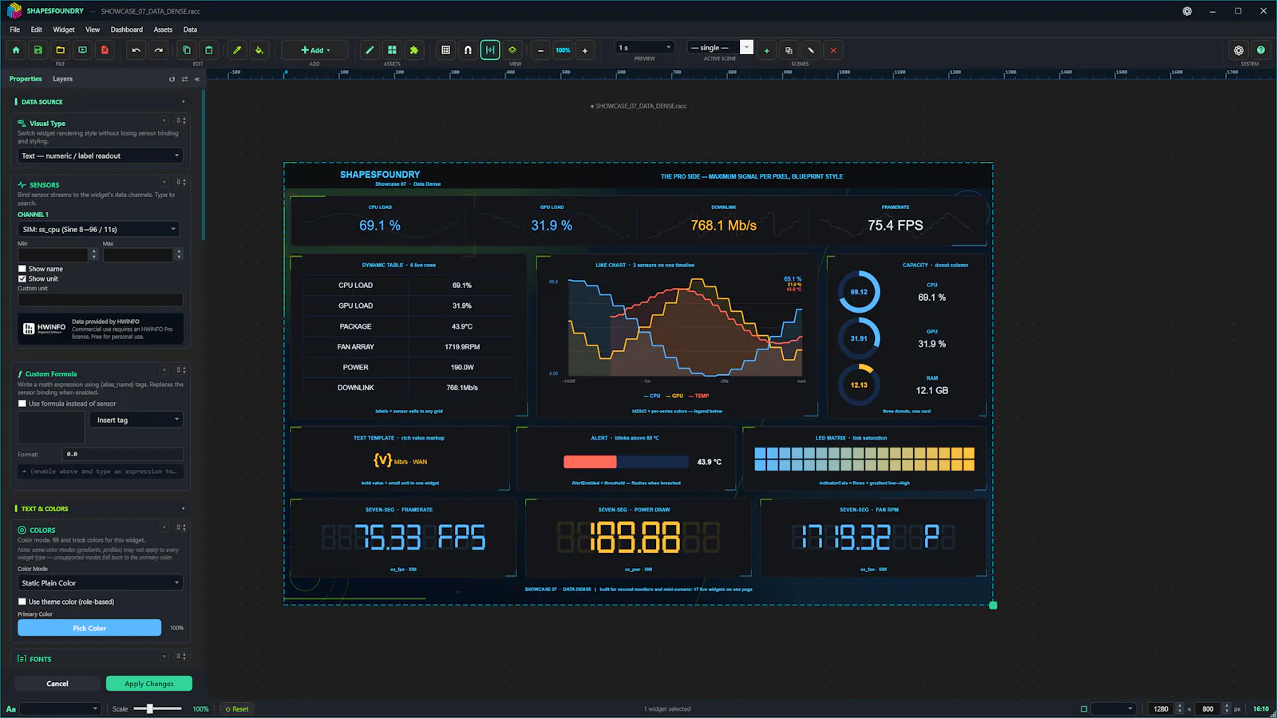Click the swap arrows icon in Properties header
Viewport: 1277px width, 718px height.
click(184, 79)
